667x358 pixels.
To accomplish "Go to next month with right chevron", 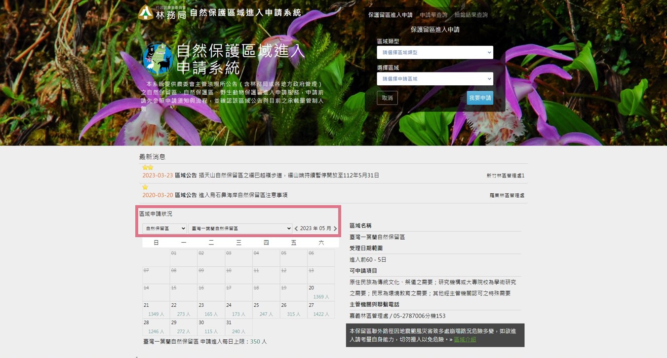I will (335, 229).
